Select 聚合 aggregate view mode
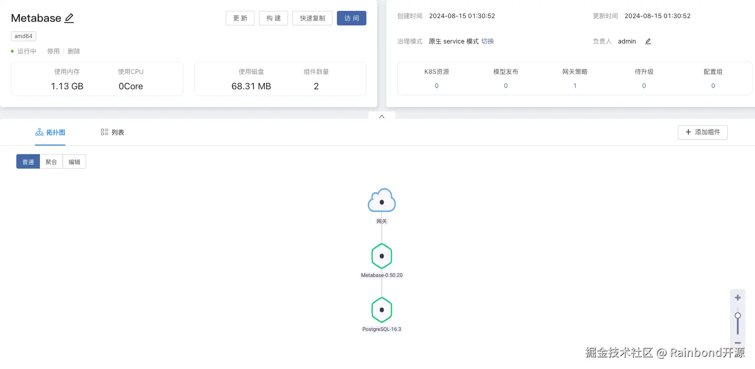The width and height of the screenshot is (755, 369). click(51, 162)
